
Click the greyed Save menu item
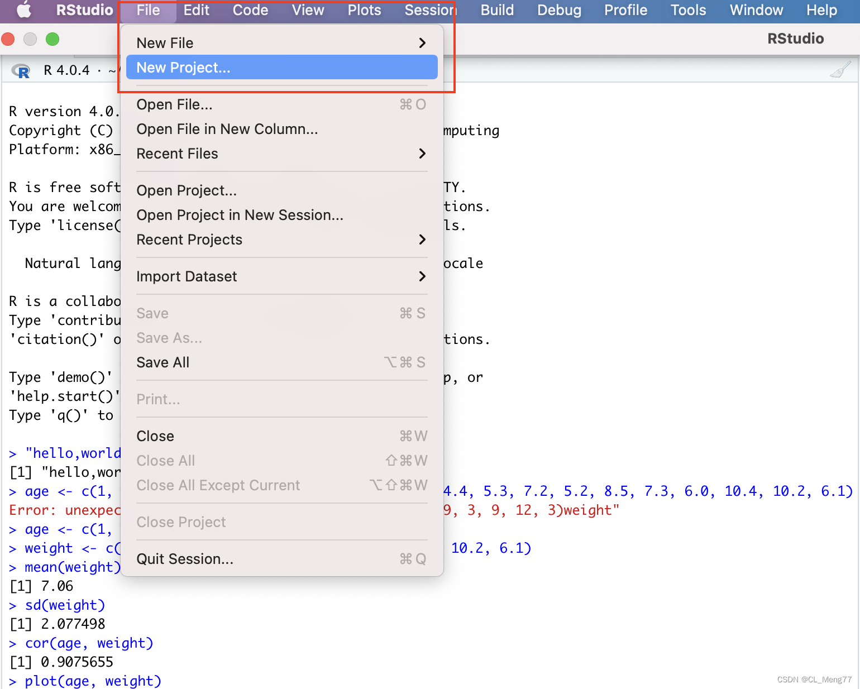pyautogui.click(x=282, y=313)
